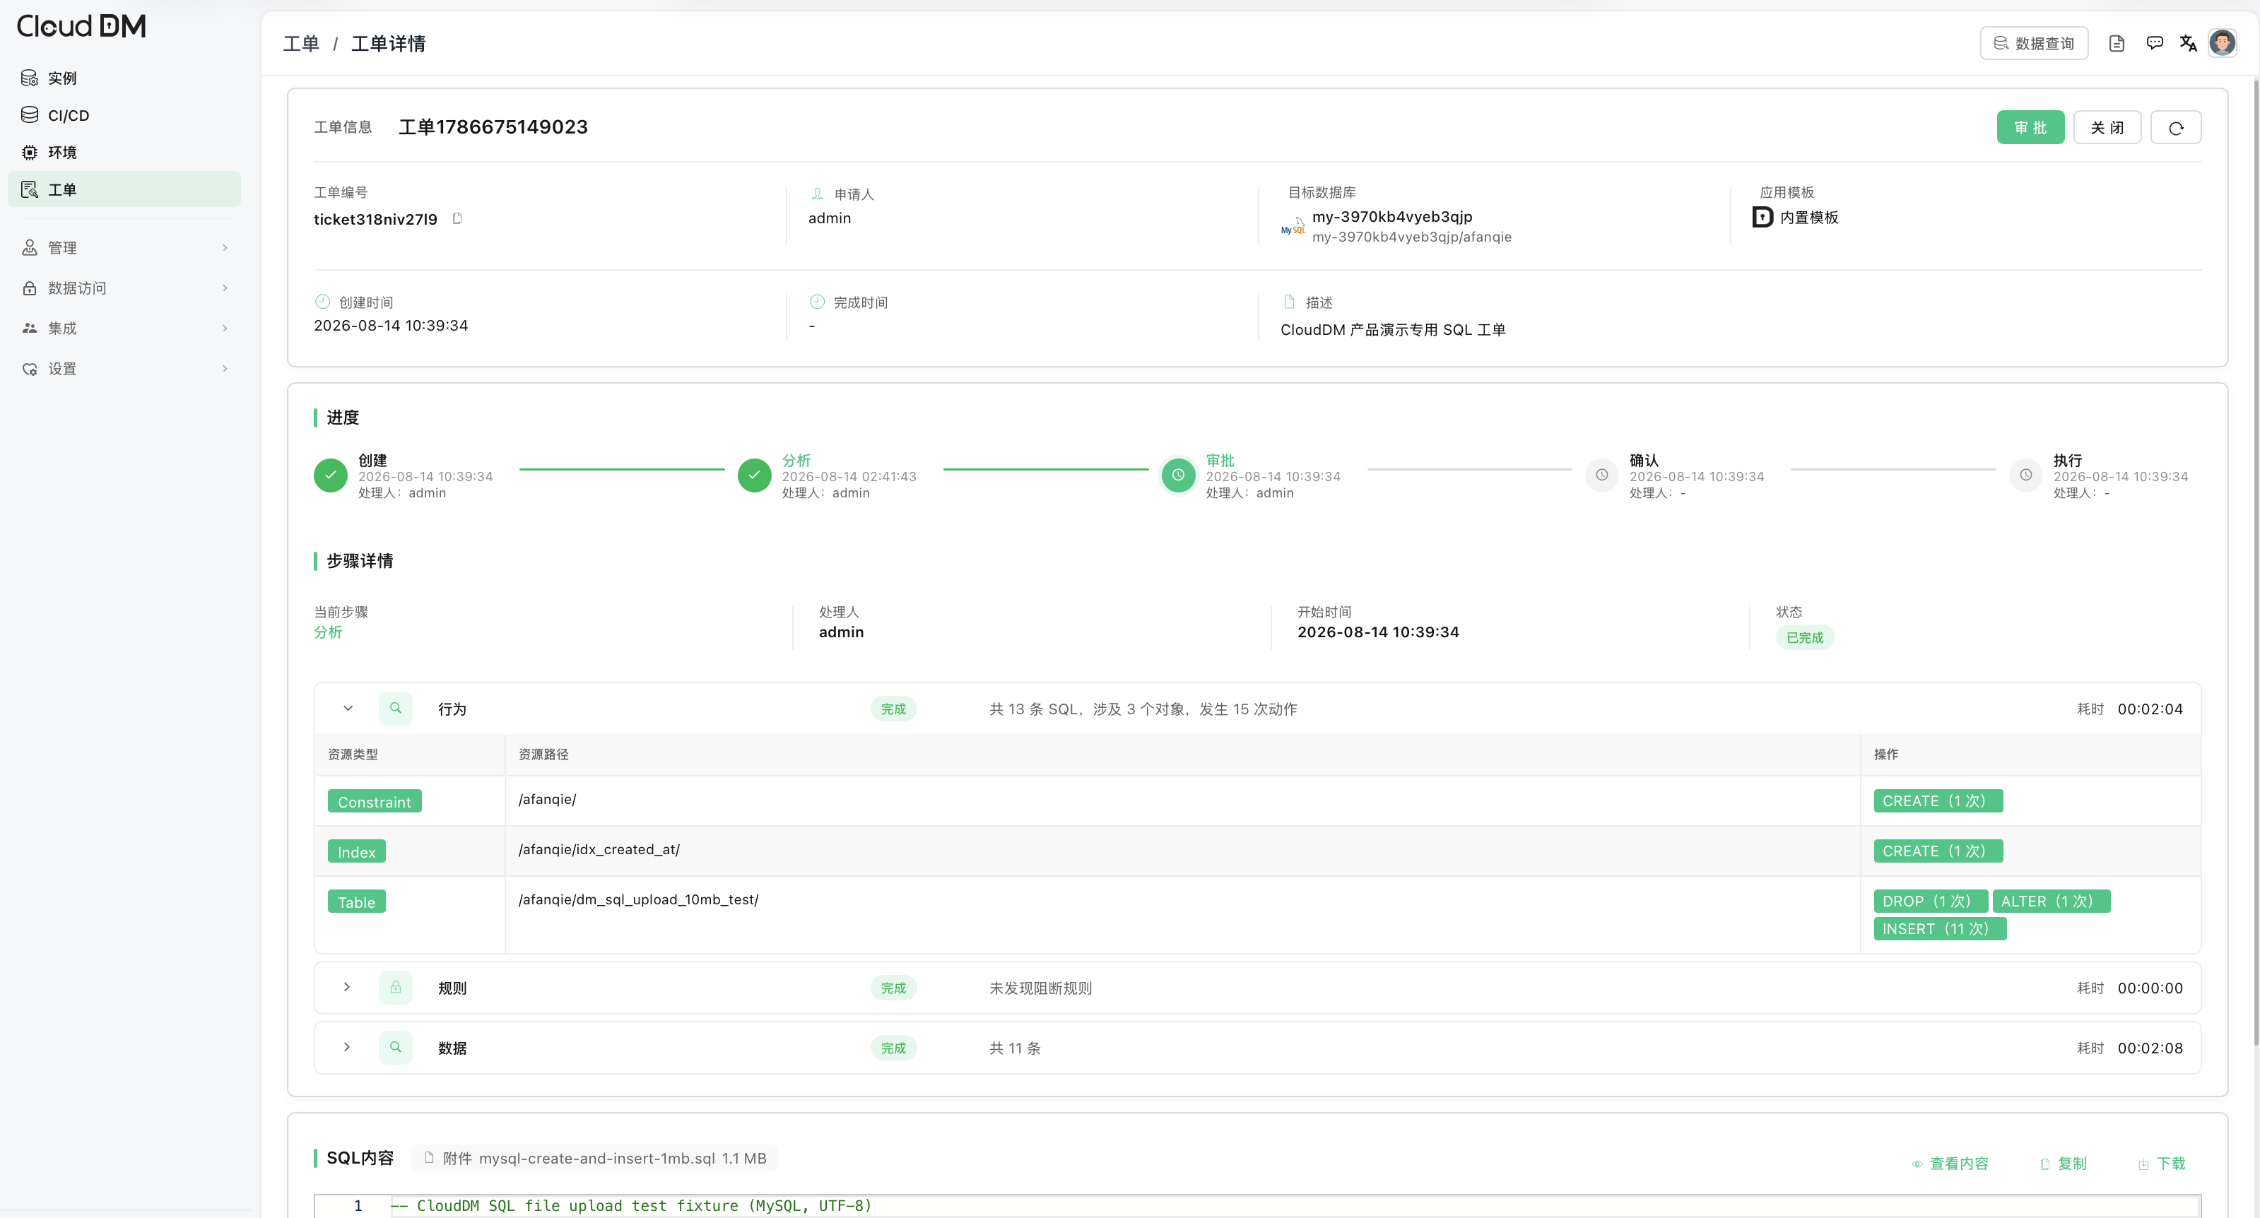Copy the ticket number ticket318niv27l9
2260x1218 pixels.
click(457, 218)
